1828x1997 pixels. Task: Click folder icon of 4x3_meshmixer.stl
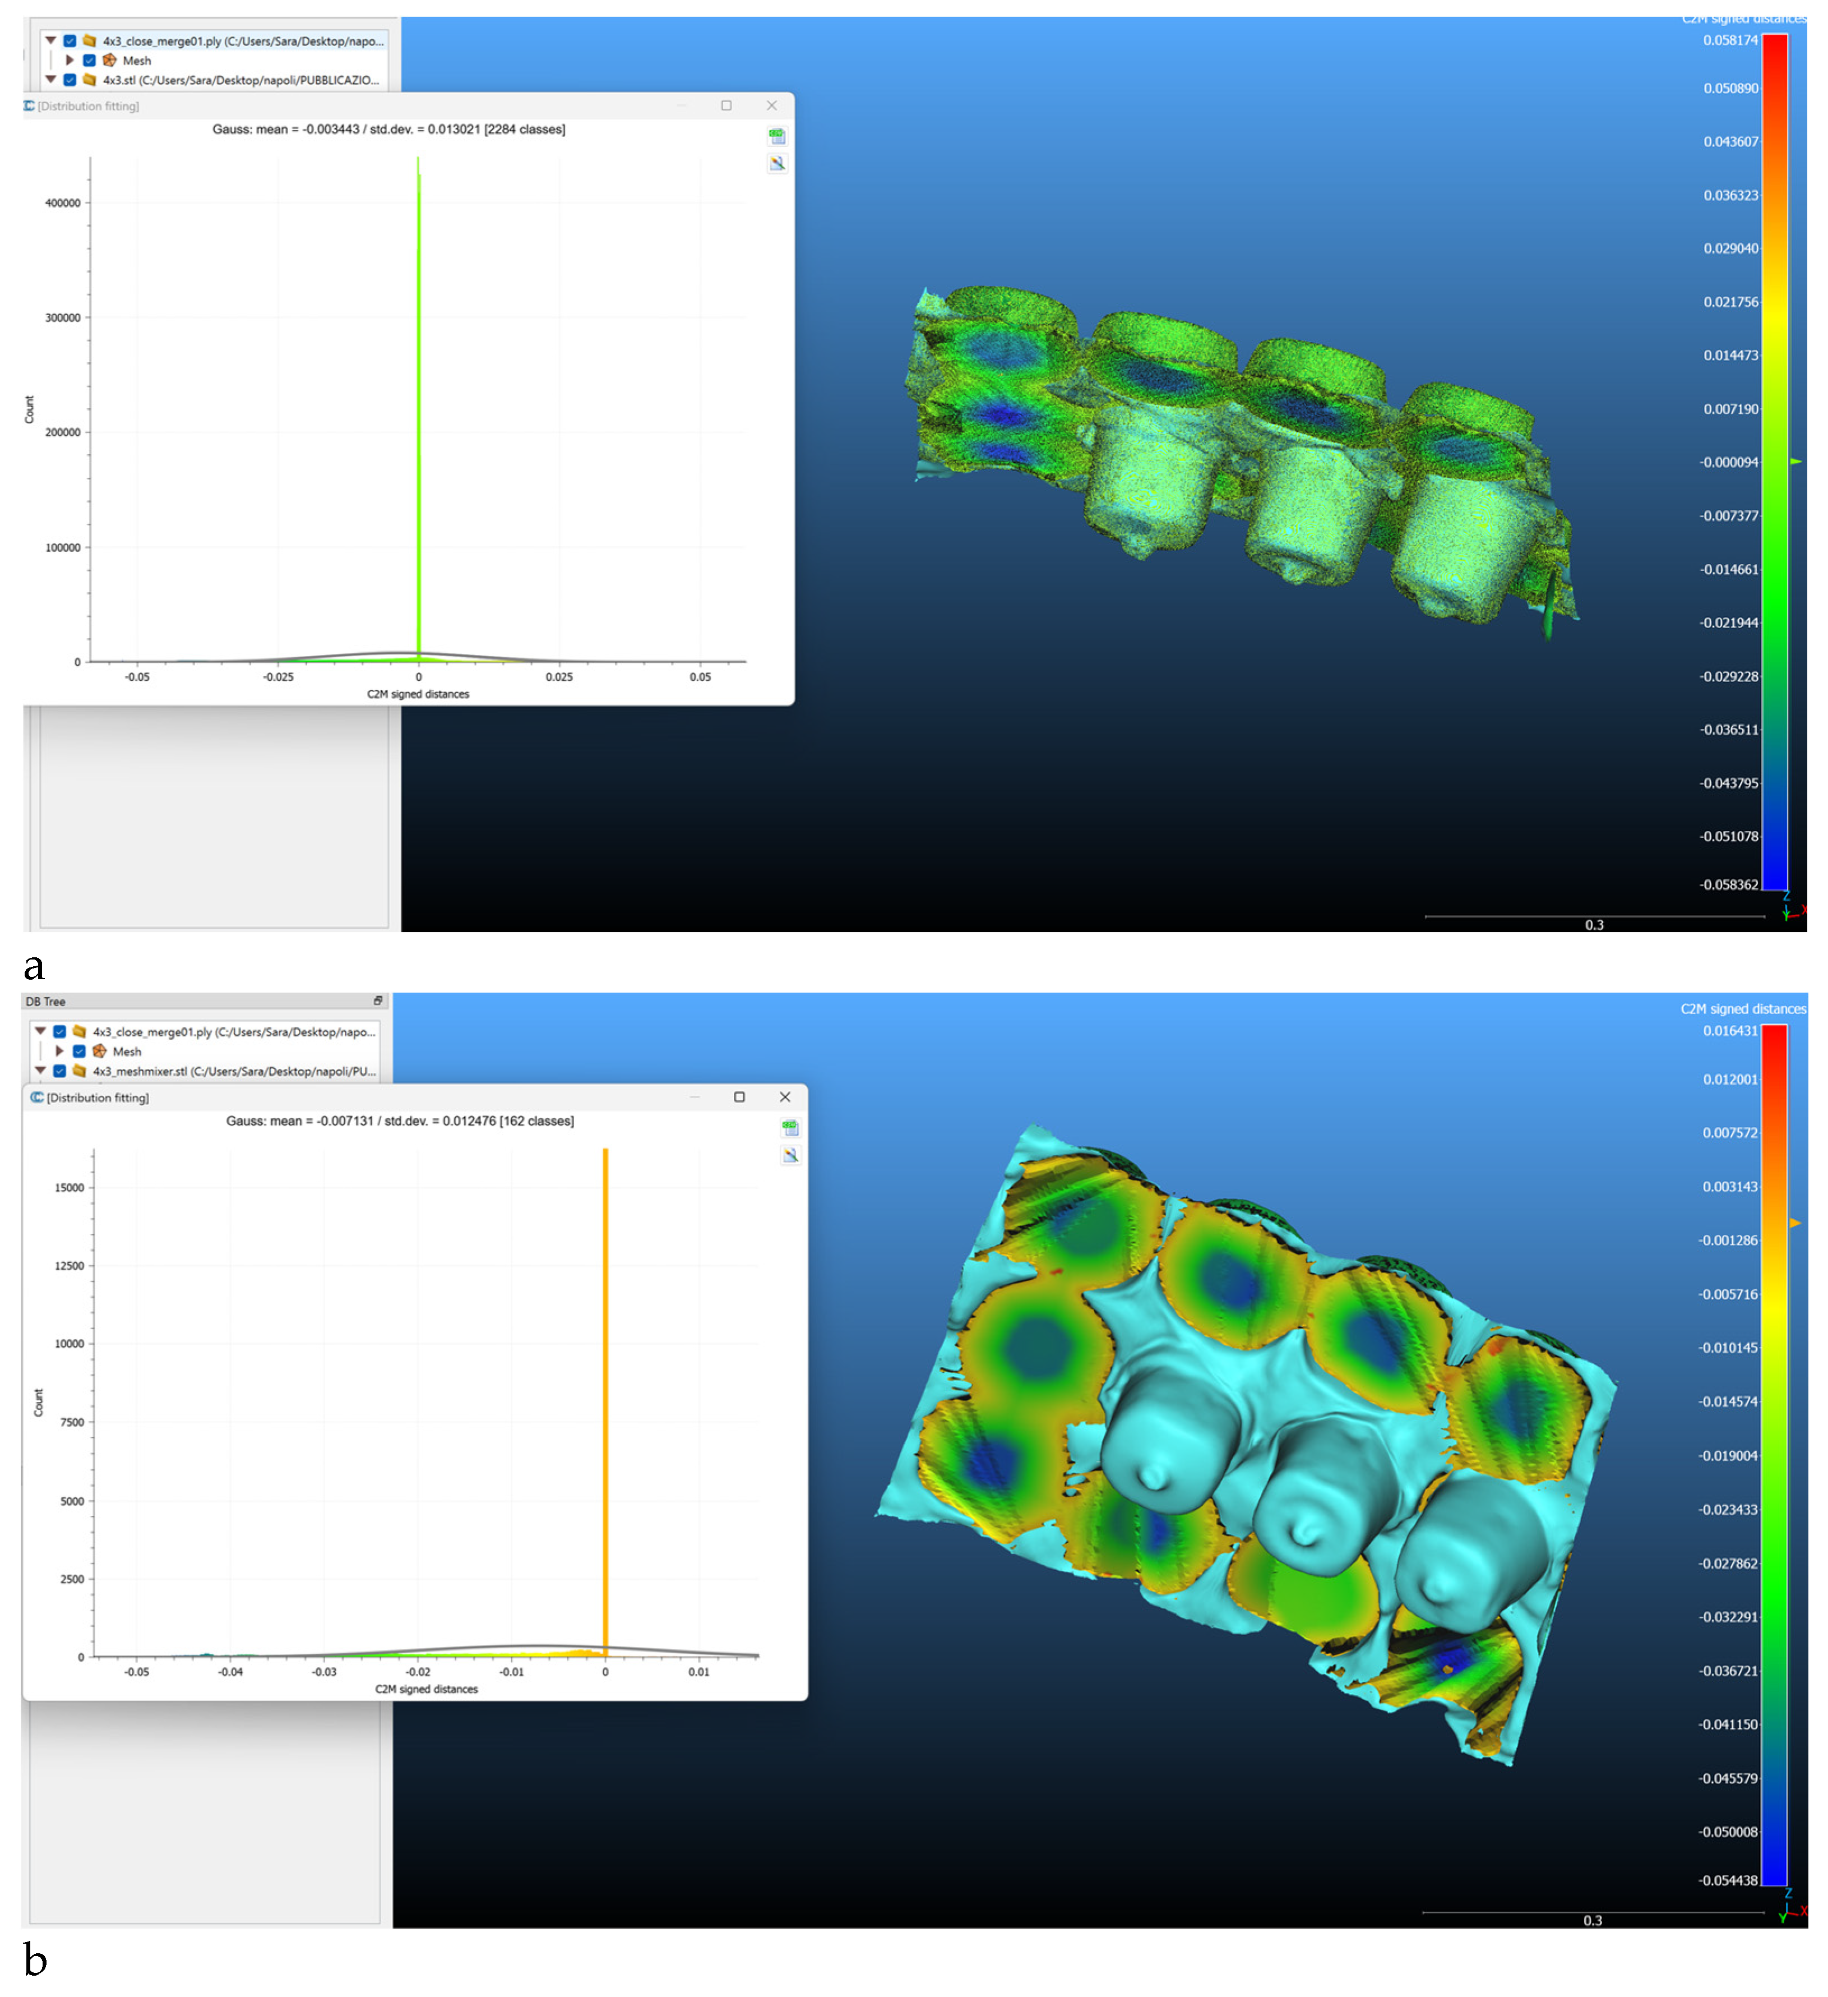pyautogui.click(x=79, y=1071)
